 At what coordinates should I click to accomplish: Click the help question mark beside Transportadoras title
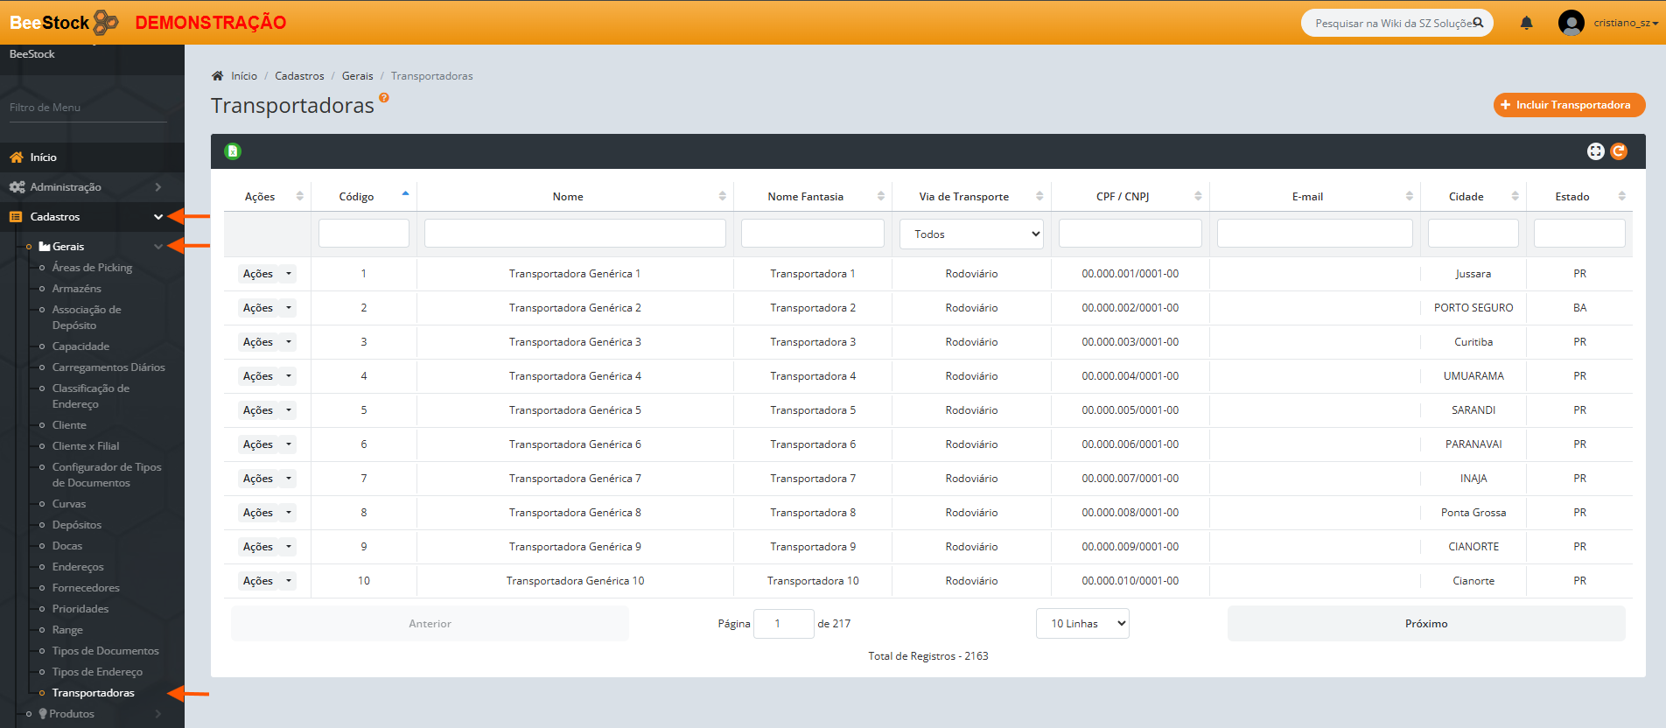click(384, 98)
